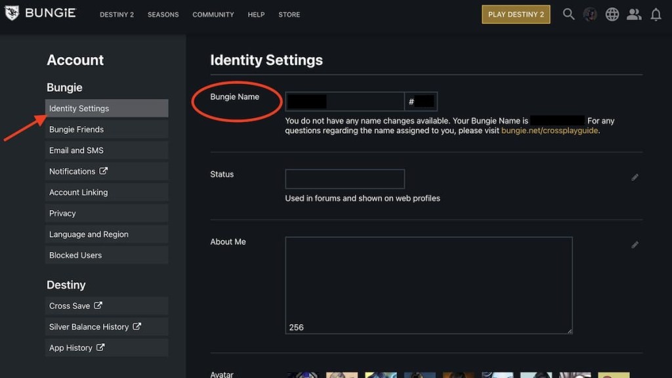The height and width of the screenshot is (378, 672).
Task: Click the Play Destiny 2 button
Action: coord(516,14)
